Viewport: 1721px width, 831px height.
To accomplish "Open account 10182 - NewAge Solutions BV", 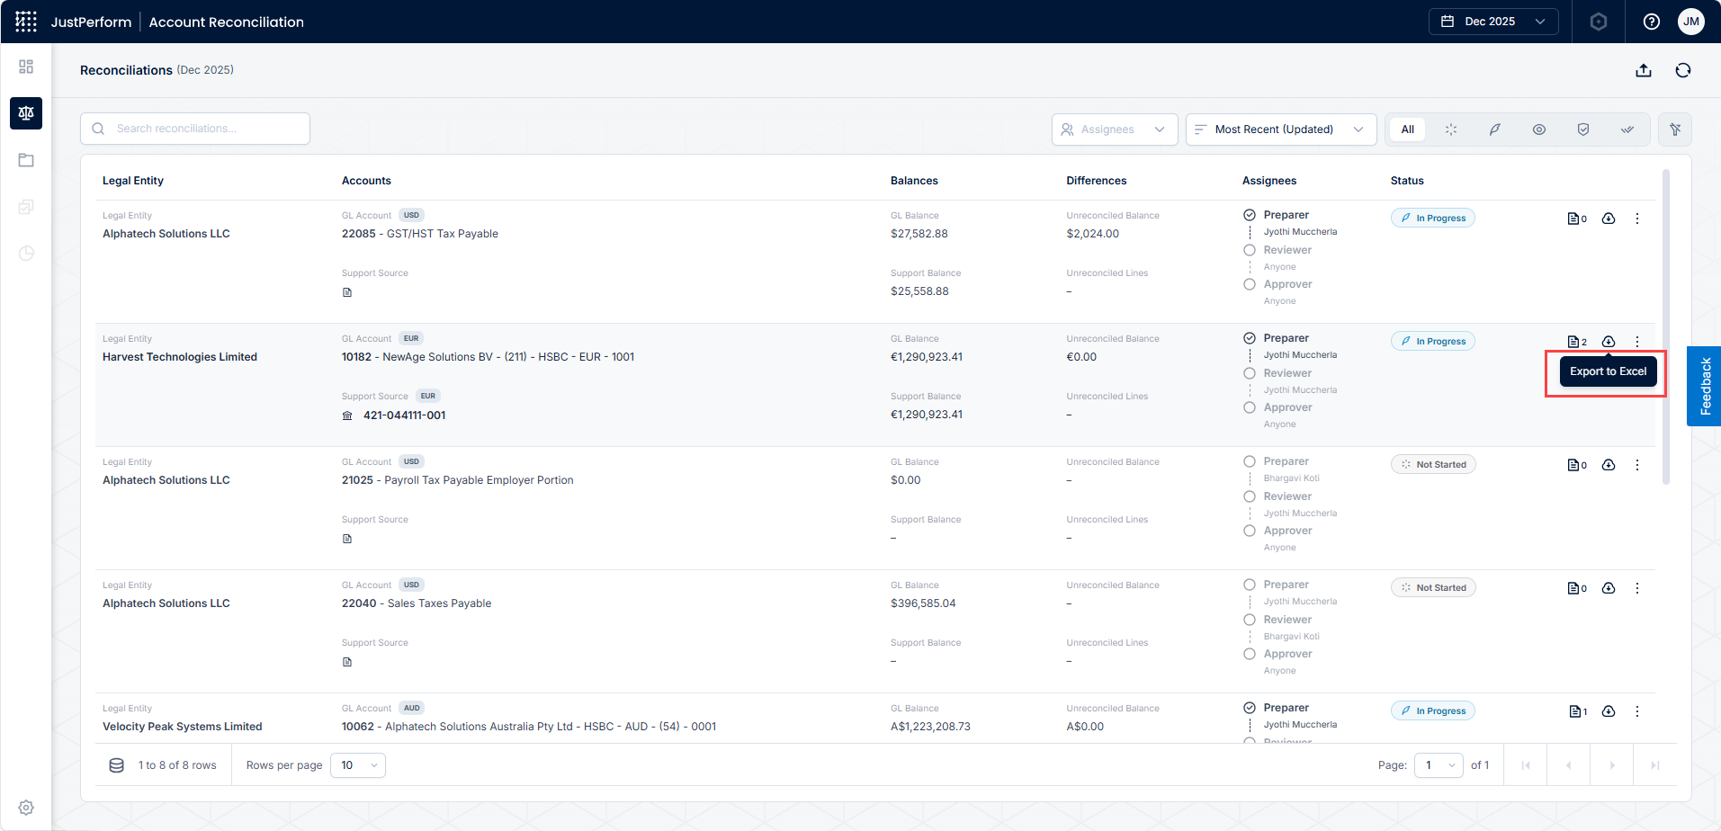I will point(488,357).
